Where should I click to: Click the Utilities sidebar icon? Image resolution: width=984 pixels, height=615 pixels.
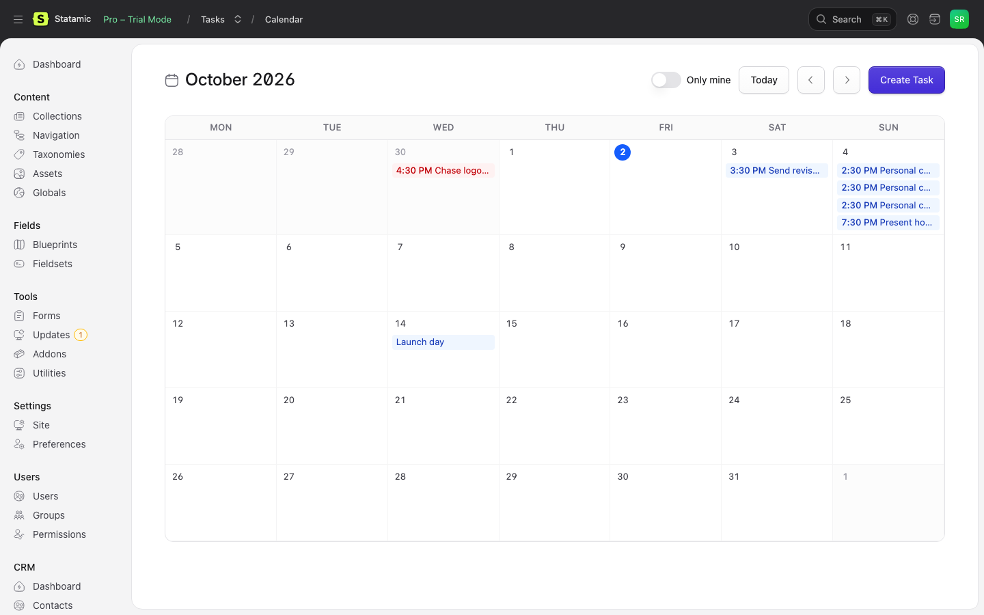[x=19, y=373]
